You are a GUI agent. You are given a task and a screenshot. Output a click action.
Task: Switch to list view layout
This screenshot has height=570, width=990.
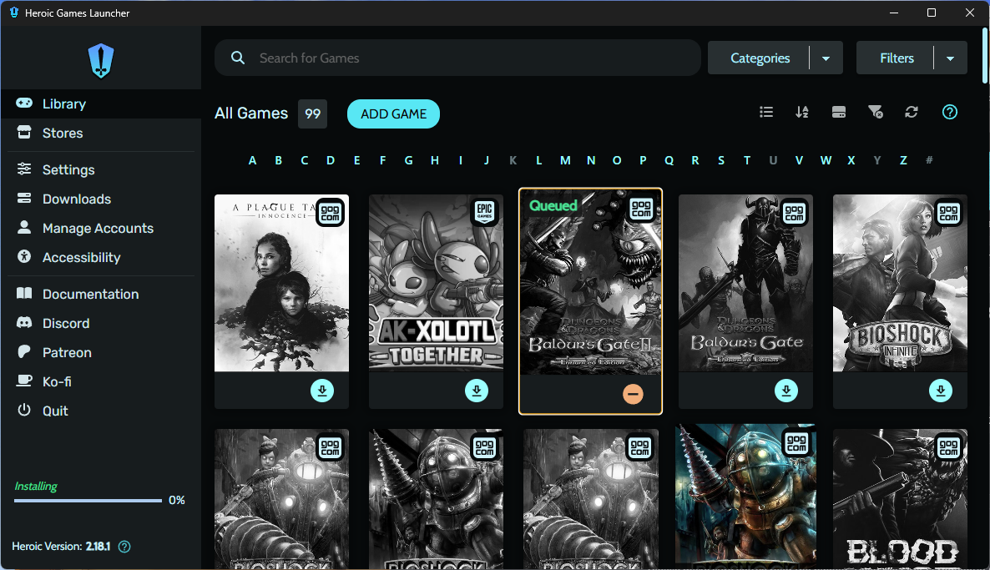[x=765, y=112]
